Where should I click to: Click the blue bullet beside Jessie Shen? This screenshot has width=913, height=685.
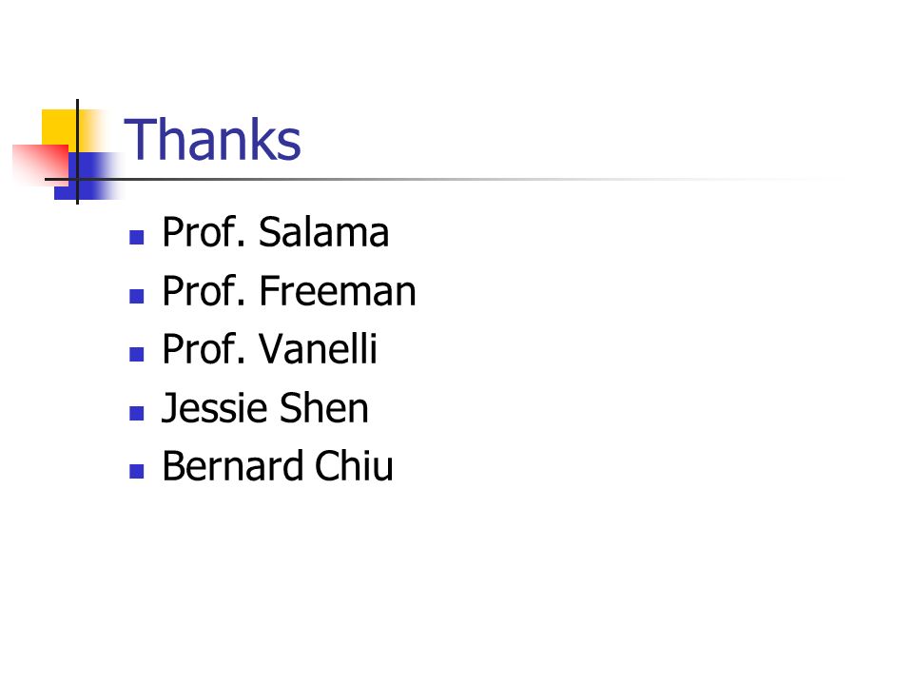[137, 413]
